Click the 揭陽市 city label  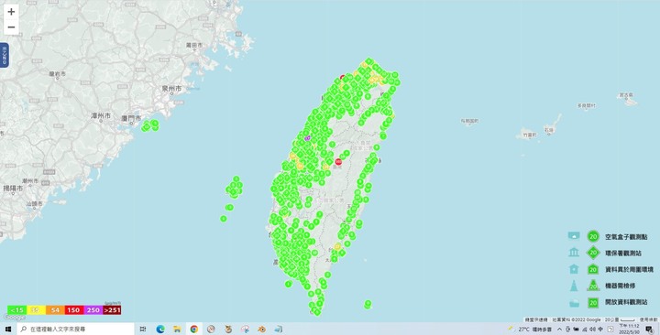(x=13, y=189)
